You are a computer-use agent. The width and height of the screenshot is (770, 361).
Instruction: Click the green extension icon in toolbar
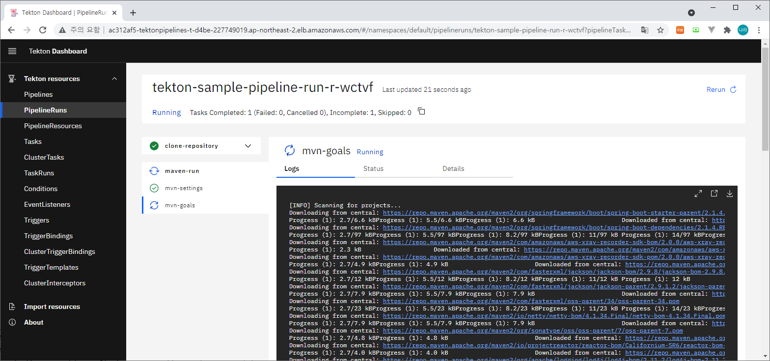click(x=696, y=30)
